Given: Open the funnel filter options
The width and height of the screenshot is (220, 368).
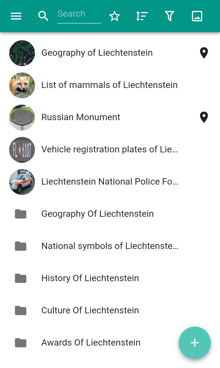Looking at the screenshot, I should pyautogui.click(x=170, y=16).
